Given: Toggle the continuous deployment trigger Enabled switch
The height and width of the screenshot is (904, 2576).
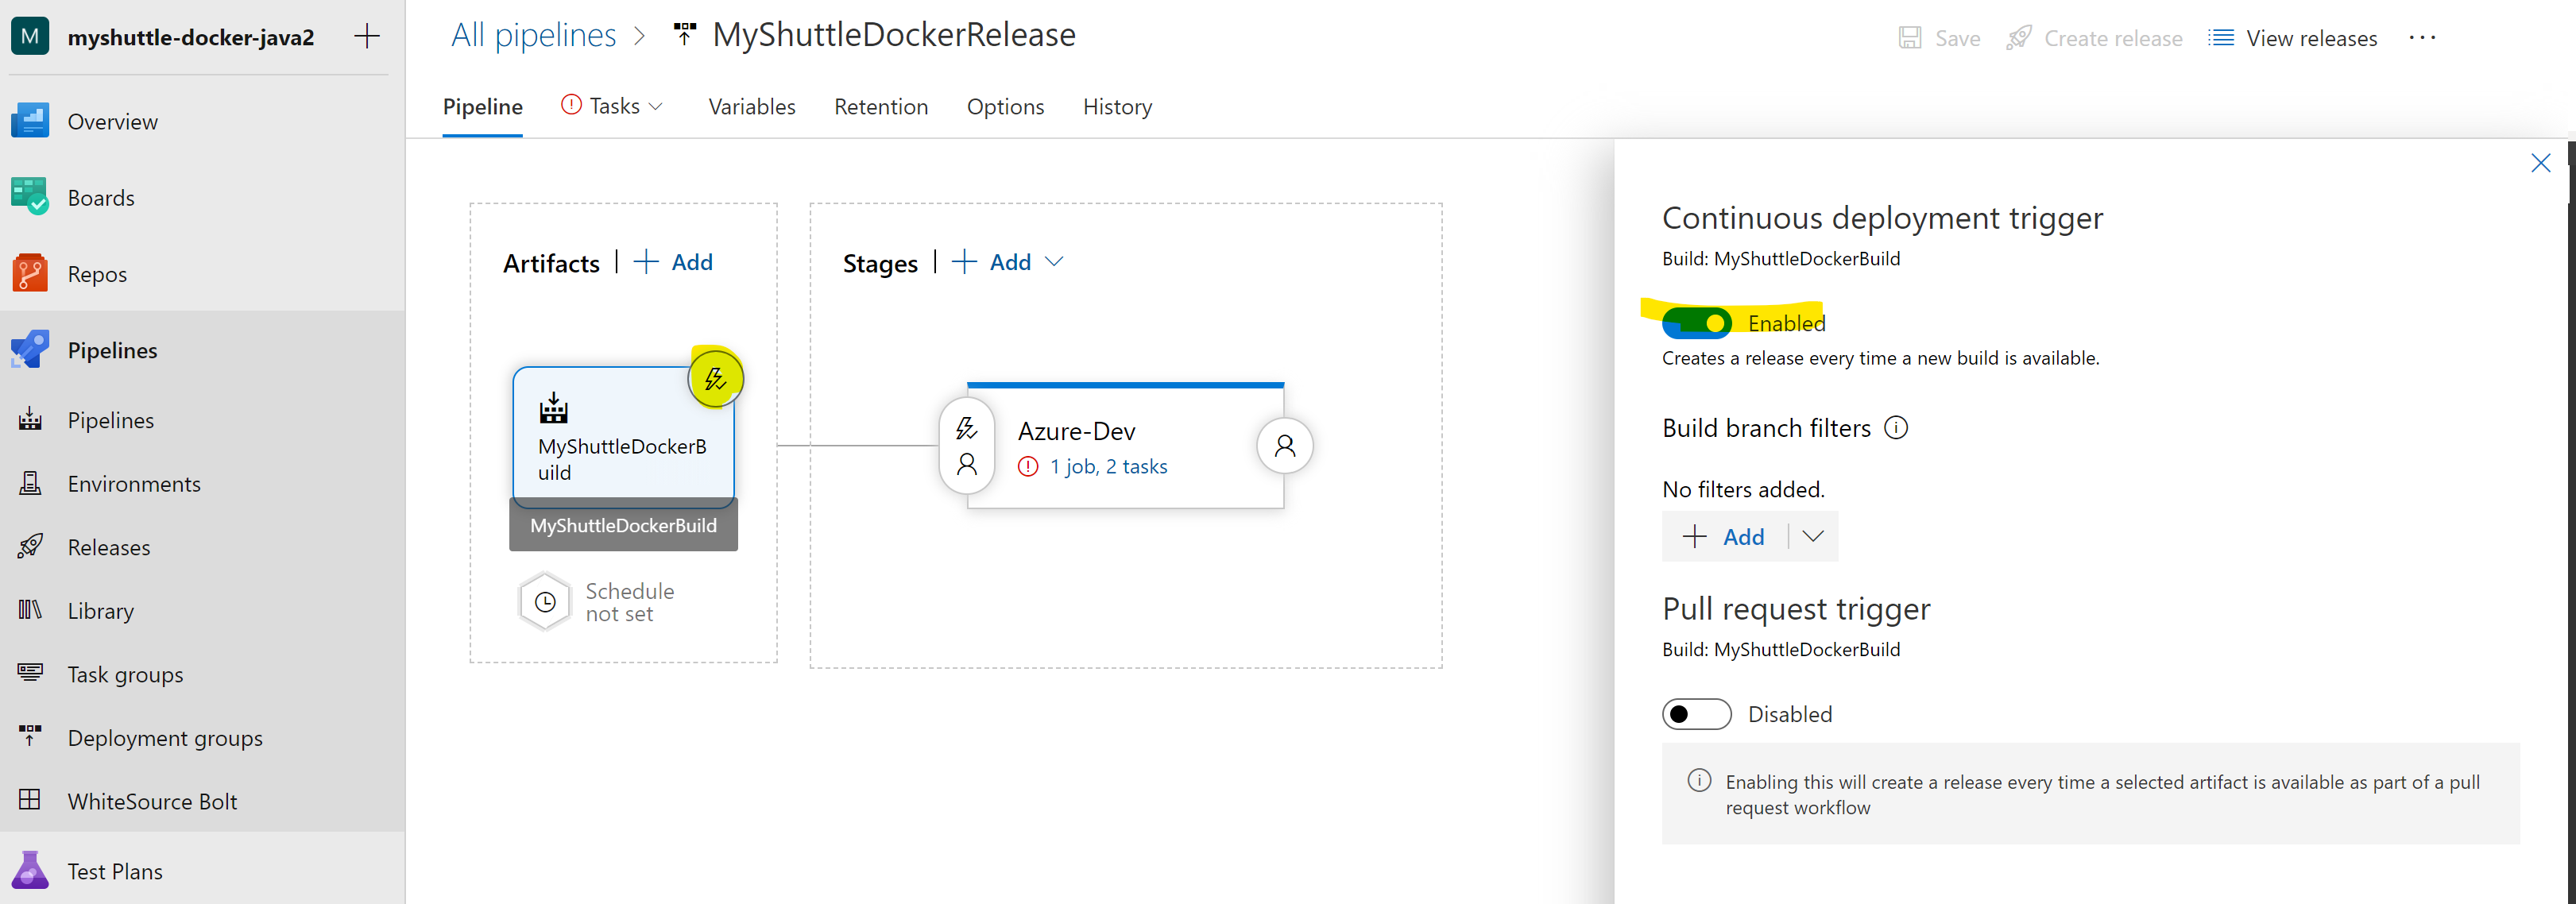Looking at the screenshot, I should pos(1696,323).
